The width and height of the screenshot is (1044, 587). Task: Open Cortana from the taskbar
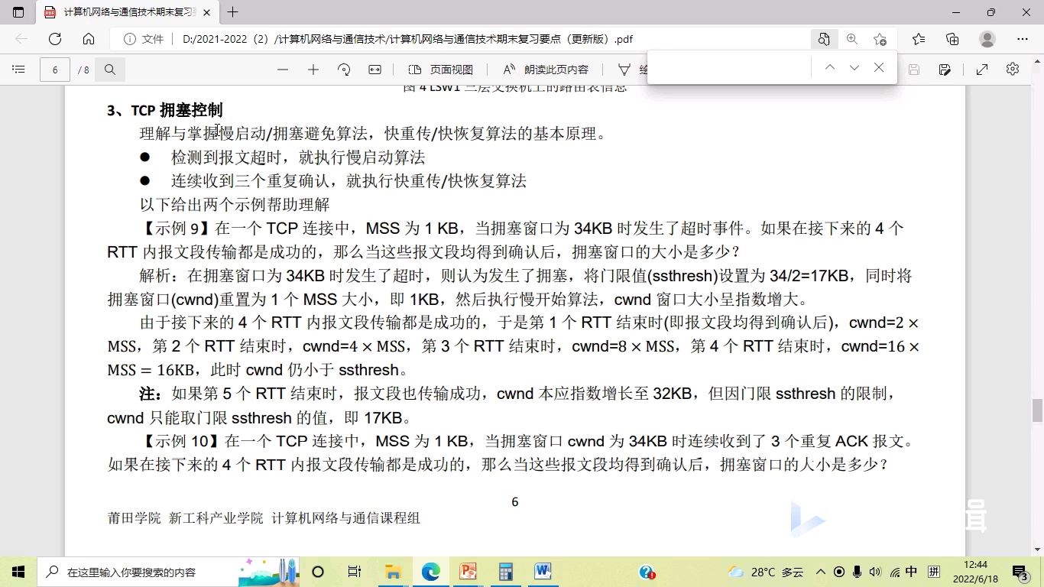pos(319,572)
